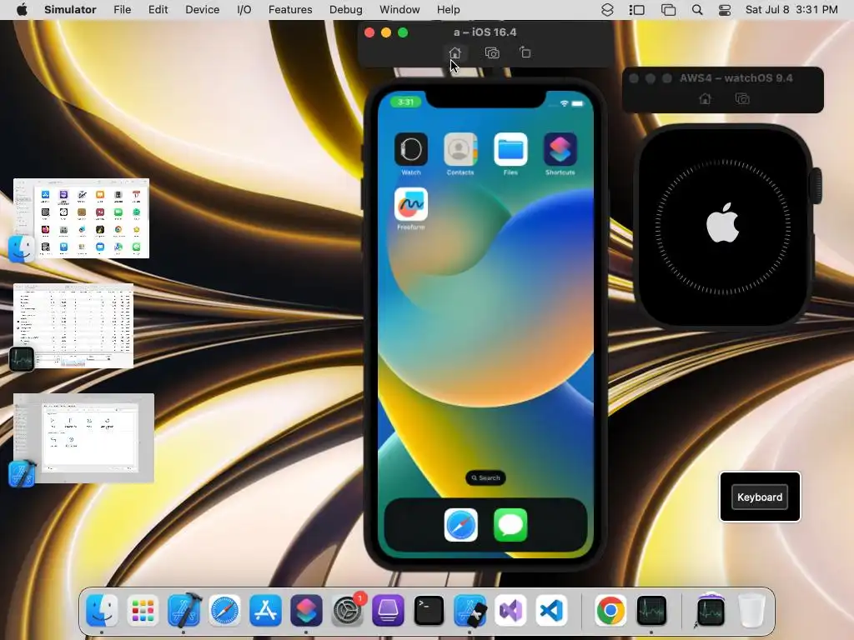854x640 pixels.
Task: Click the Keyboard button
Action: click(760, 497)
